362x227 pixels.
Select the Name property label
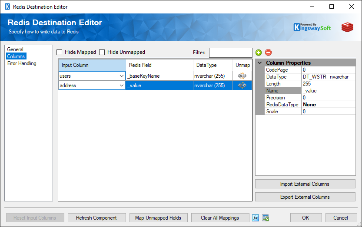point(283,90)
